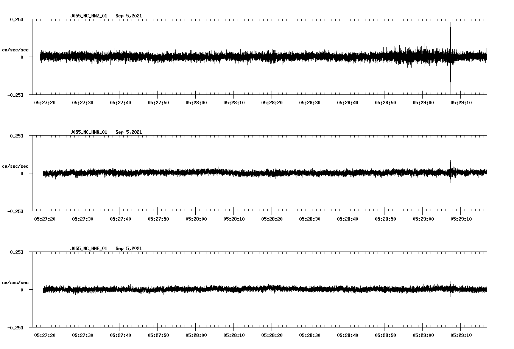
Task: Click the 05:28:20 time label under HNE plot
Action: (271, 335)
